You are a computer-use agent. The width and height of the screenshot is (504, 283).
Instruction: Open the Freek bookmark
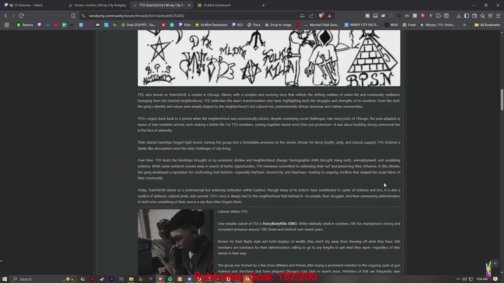click(x=409, y=25)
